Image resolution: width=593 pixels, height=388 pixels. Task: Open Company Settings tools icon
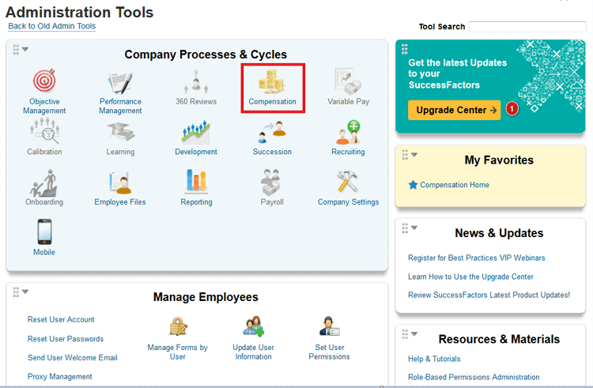(347, 181)
